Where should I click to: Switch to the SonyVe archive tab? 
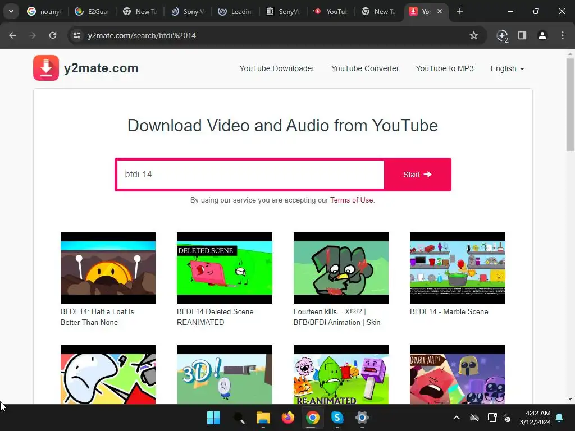pyautogui.click(x=283, y=11)
